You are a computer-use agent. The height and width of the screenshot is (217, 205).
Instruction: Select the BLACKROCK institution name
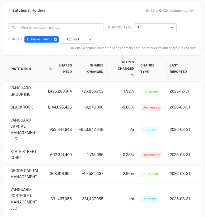pos(22,107)
